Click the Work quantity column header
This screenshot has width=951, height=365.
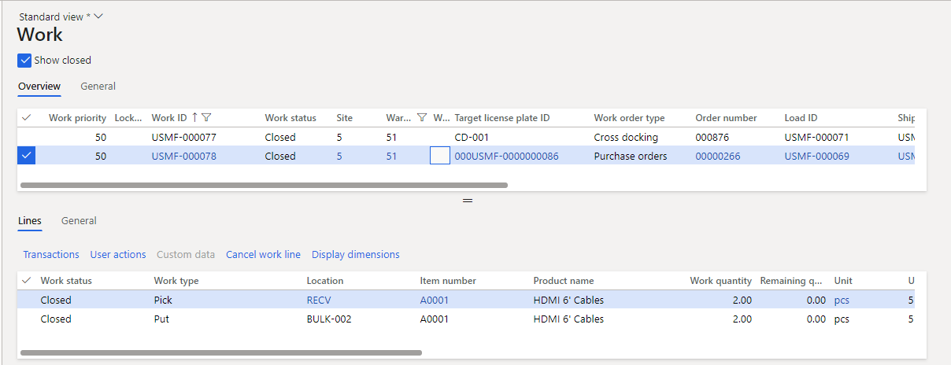(720, 281)
